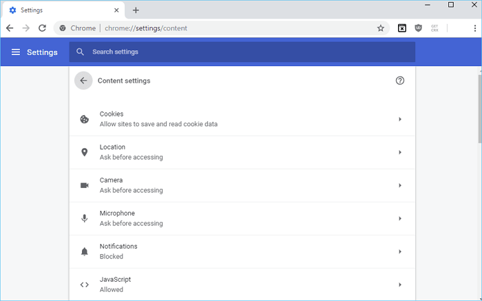The height and width of the screenshot is (301, 482).
Task: Open a new tab with the plus button
Action: tap(136, 10)
